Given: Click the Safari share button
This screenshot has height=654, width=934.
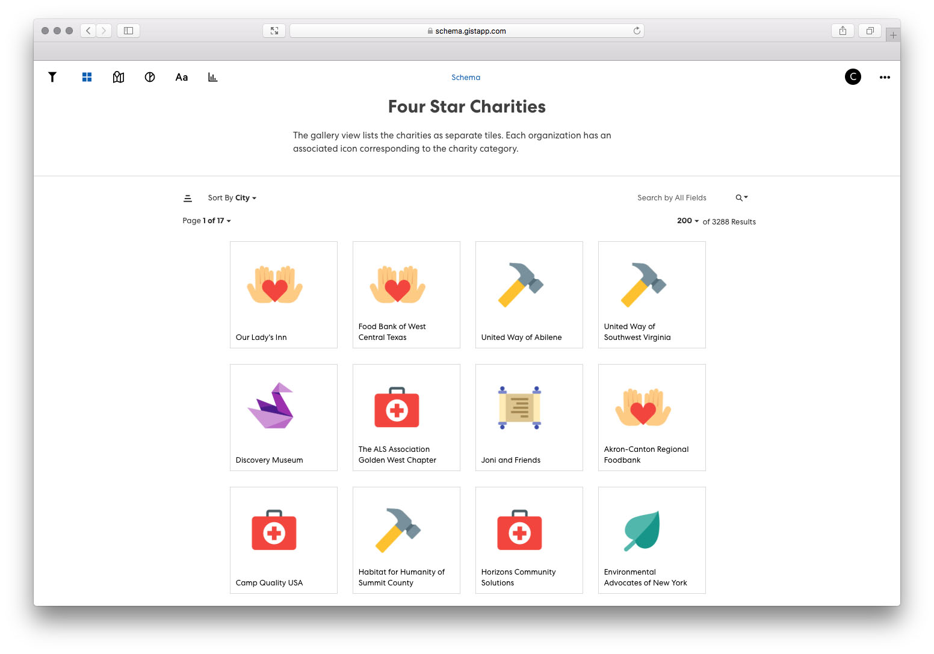Looking at the screenshot, I should [843, 31].
